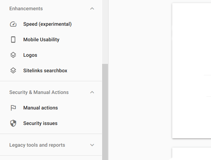The image size is (211, 160).
Task: Collapse the Enhancements section using its chevron
Action: coord(92,9)
